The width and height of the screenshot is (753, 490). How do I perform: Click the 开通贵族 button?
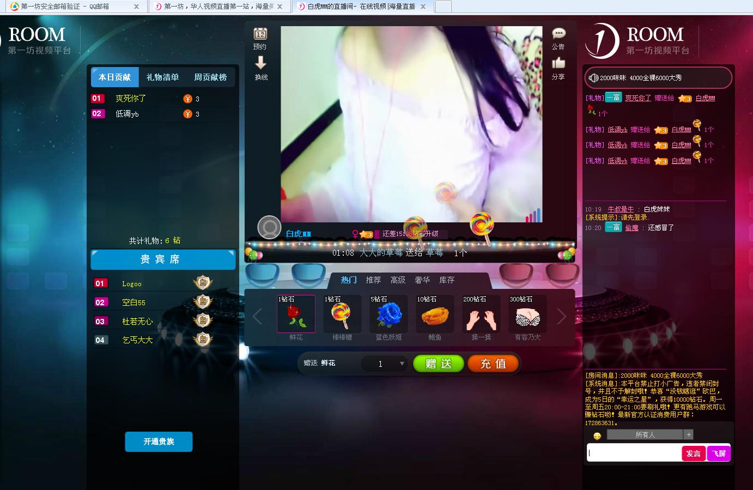point(159,441)
